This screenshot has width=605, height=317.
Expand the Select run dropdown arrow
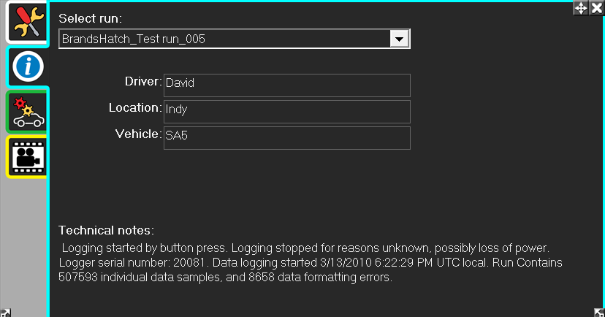(399, 39)
